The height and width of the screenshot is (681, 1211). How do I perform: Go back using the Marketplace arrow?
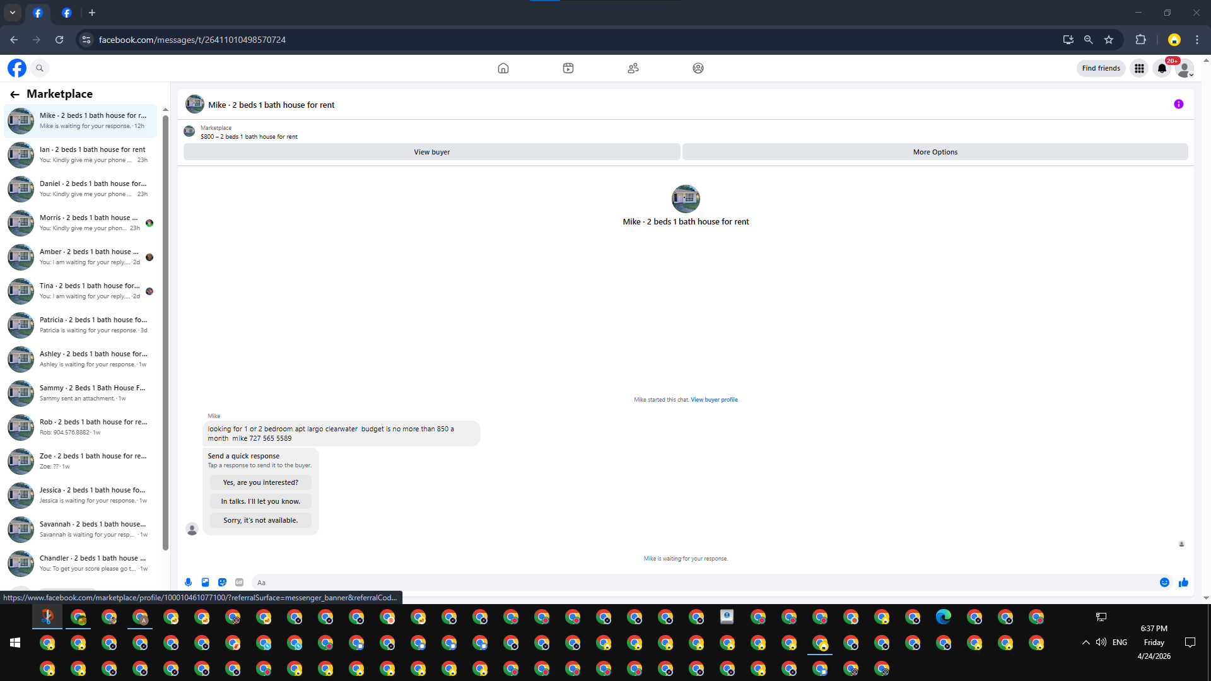(x=15, y=95)
